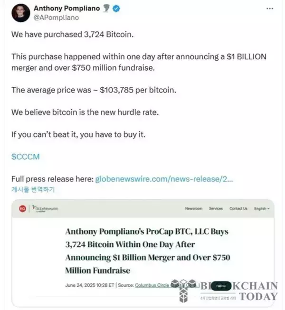This screenshot has height=310, width=285.
Task: Open the Contact Us menu item
Action: 238,208
